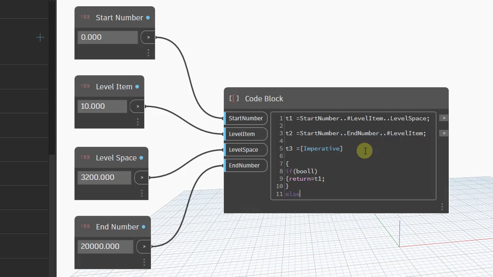Image resolution: width=493 pixels, height=277 pixels.
Task: Click the plus icon in left sidebar
Action: [40, 38]
